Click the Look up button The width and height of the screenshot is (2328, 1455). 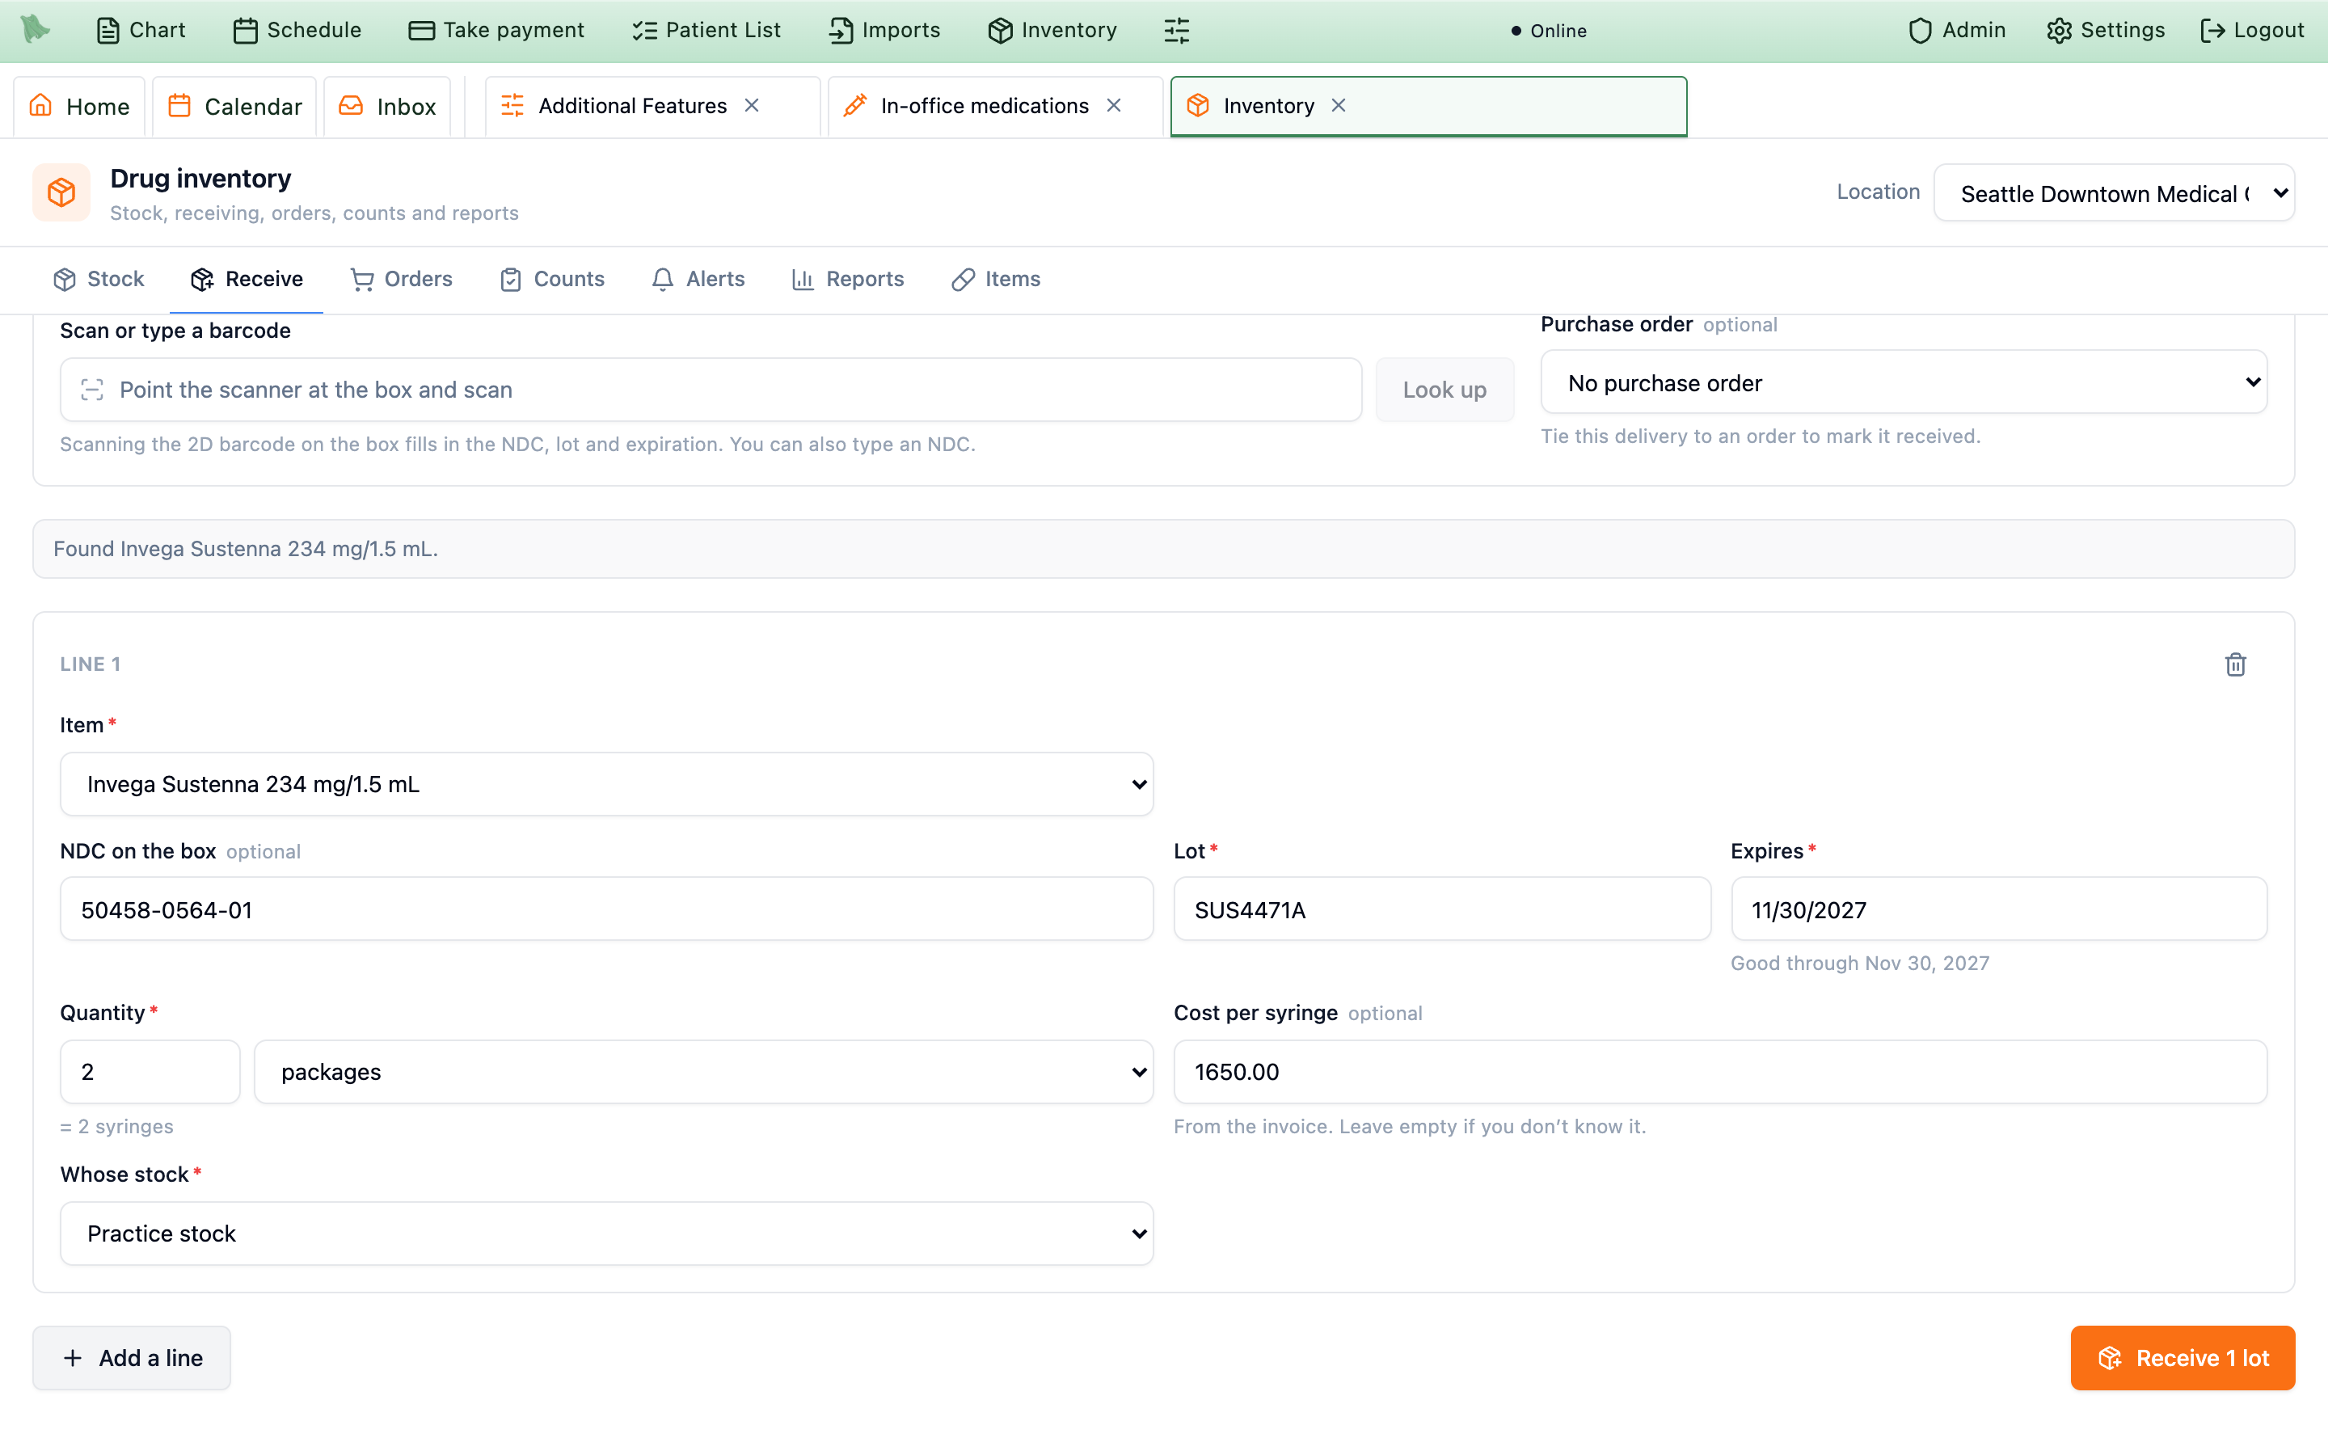click(1444, 390)
